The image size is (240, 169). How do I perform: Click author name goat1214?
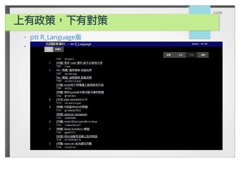coord(70,133)
